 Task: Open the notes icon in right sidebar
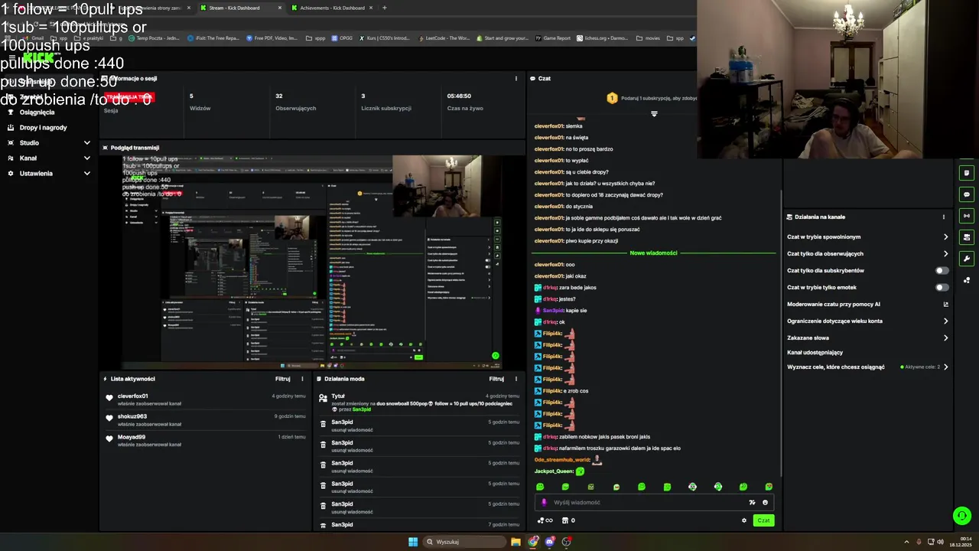pyautogui.click(x=967, y=173)
